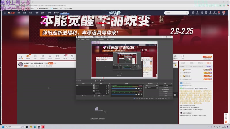
Task: Open 关注 heart icon in Douyu header
Action: pos(198,13)
